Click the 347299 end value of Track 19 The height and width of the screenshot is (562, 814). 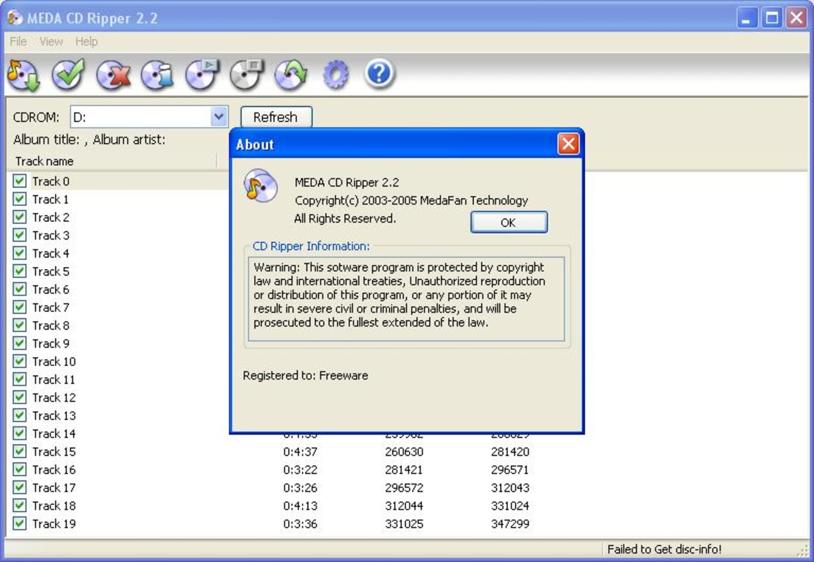[x=511, y=523]
